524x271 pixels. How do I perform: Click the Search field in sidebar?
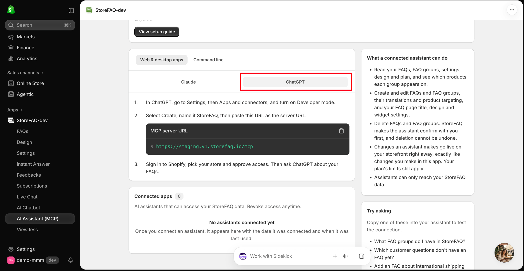40,25
